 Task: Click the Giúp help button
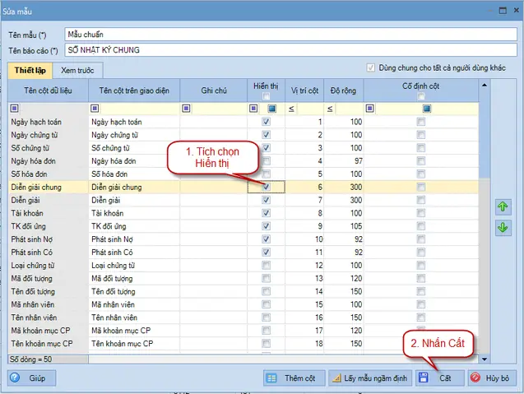[x=31, y=378]
